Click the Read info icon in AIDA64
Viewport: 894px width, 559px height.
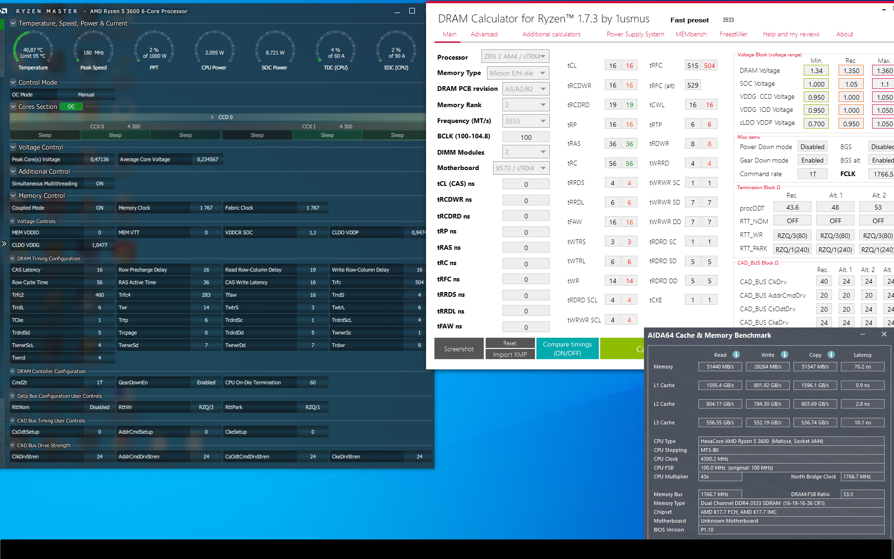click(736, 354)
